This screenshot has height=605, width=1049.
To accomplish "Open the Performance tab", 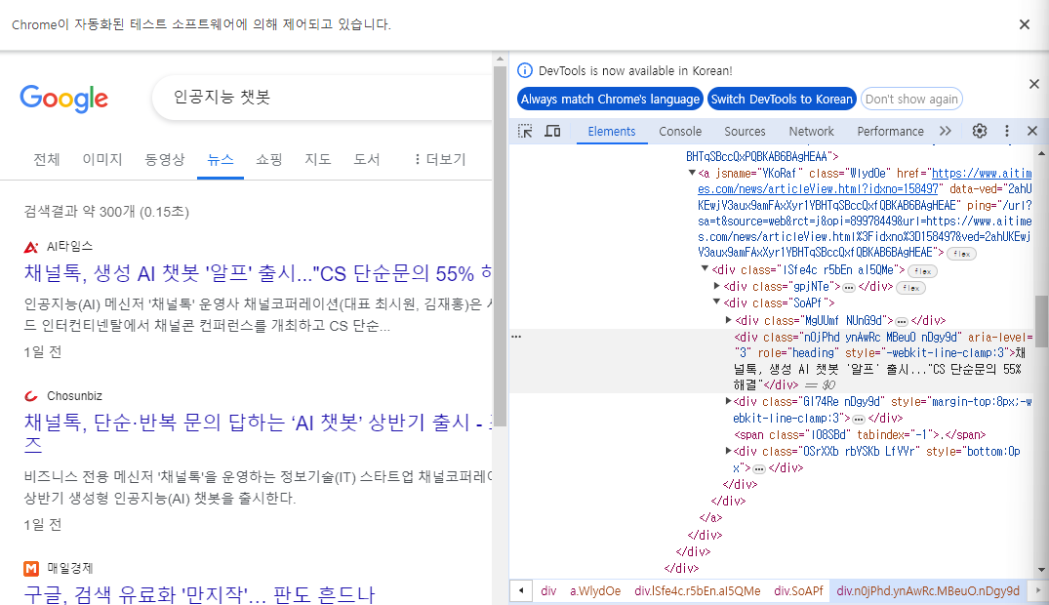I will pyautogui.click(x=890, y=131).
